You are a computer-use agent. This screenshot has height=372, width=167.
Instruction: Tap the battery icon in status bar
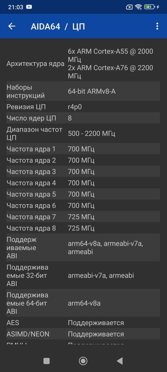tap(150, 7)
